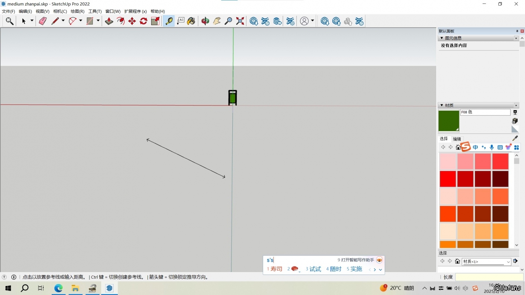The height and width of the screenshot is (295, 525).
Task: Pick the Paint Bucket tool
Action: [191, 21]
